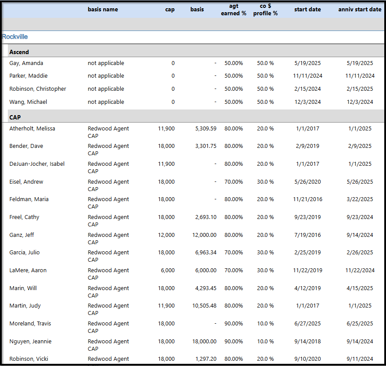Click the start date column header
Screen dimensions: 386x366
pyautogui.click(x=308, y=9)
